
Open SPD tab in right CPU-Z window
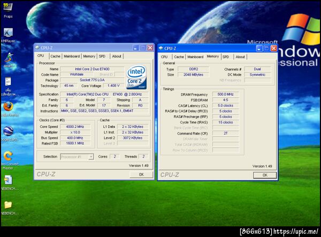226,57
